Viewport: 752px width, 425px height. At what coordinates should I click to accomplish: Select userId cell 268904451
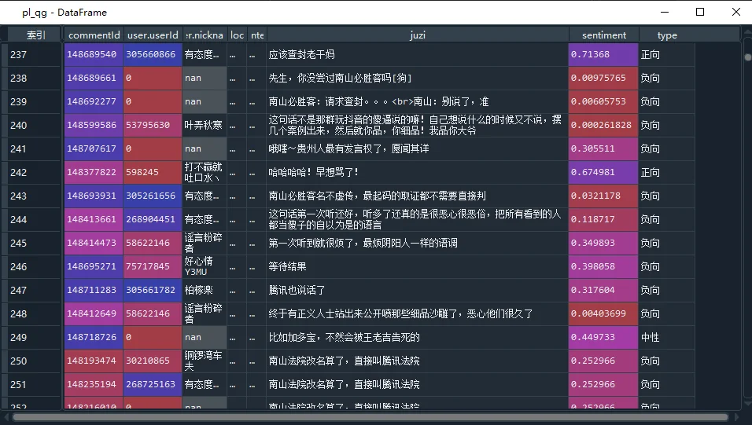153,219
